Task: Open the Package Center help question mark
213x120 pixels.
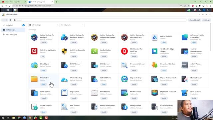Action: pos(199,14)
